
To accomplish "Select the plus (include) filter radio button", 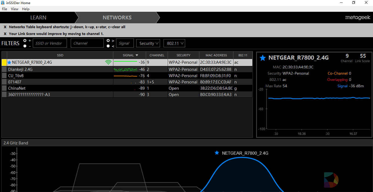I will (25, 40).
